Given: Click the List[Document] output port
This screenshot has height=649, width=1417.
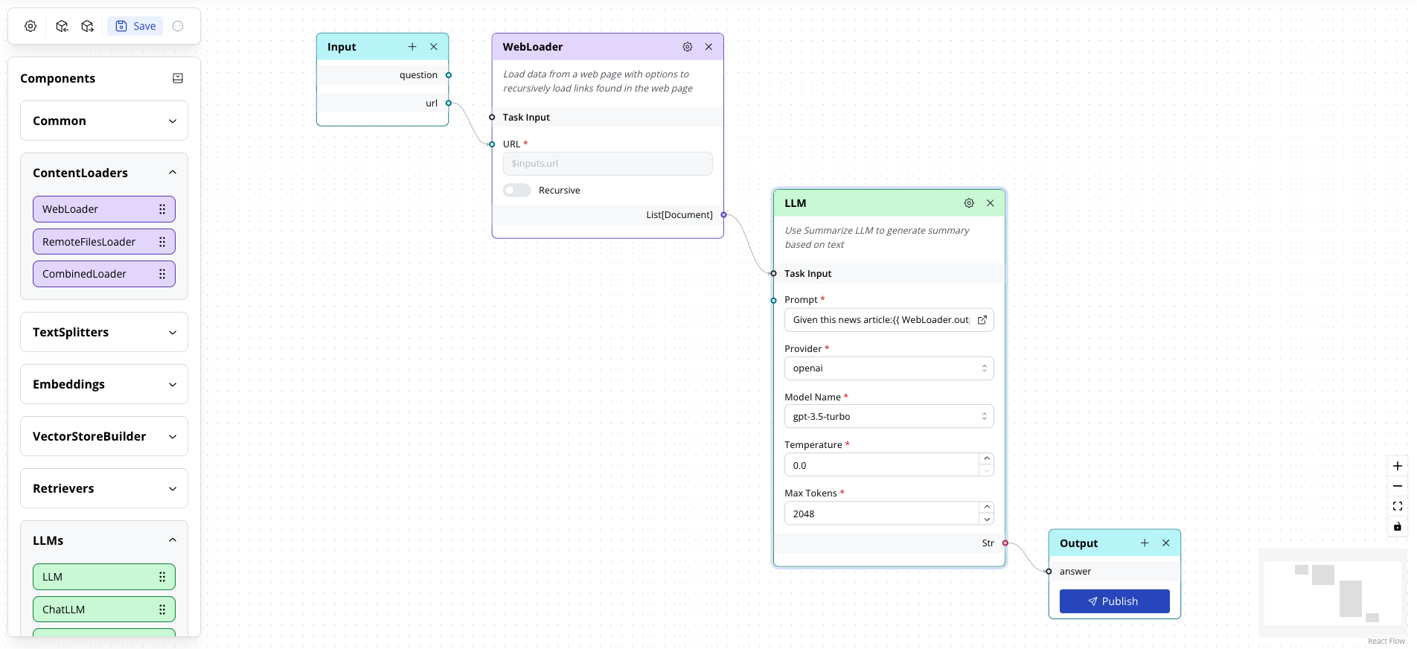Looking at the screenshot, I should [723, 215].
